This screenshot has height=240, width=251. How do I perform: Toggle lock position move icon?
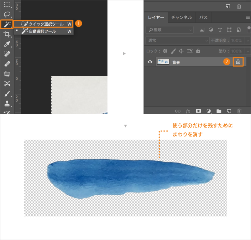[x=181, y=51]
